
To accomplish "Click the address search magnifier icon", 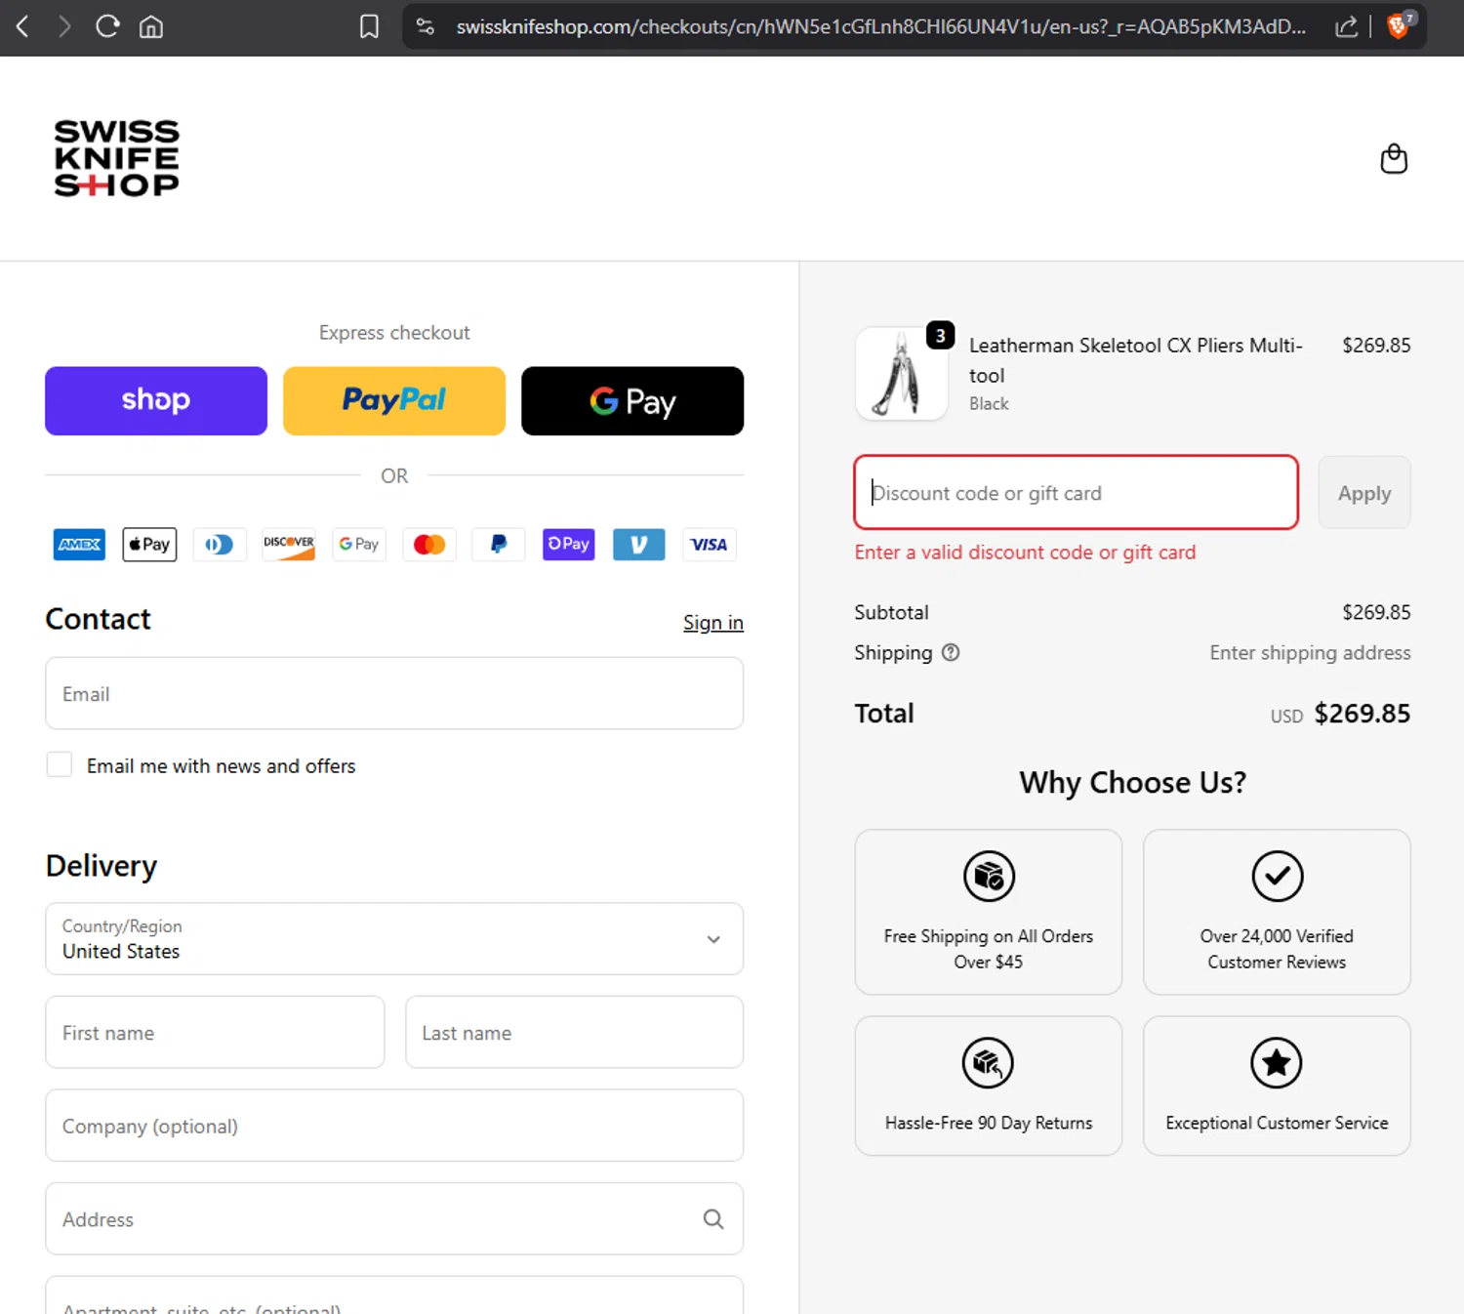I will coord(713,1218).
